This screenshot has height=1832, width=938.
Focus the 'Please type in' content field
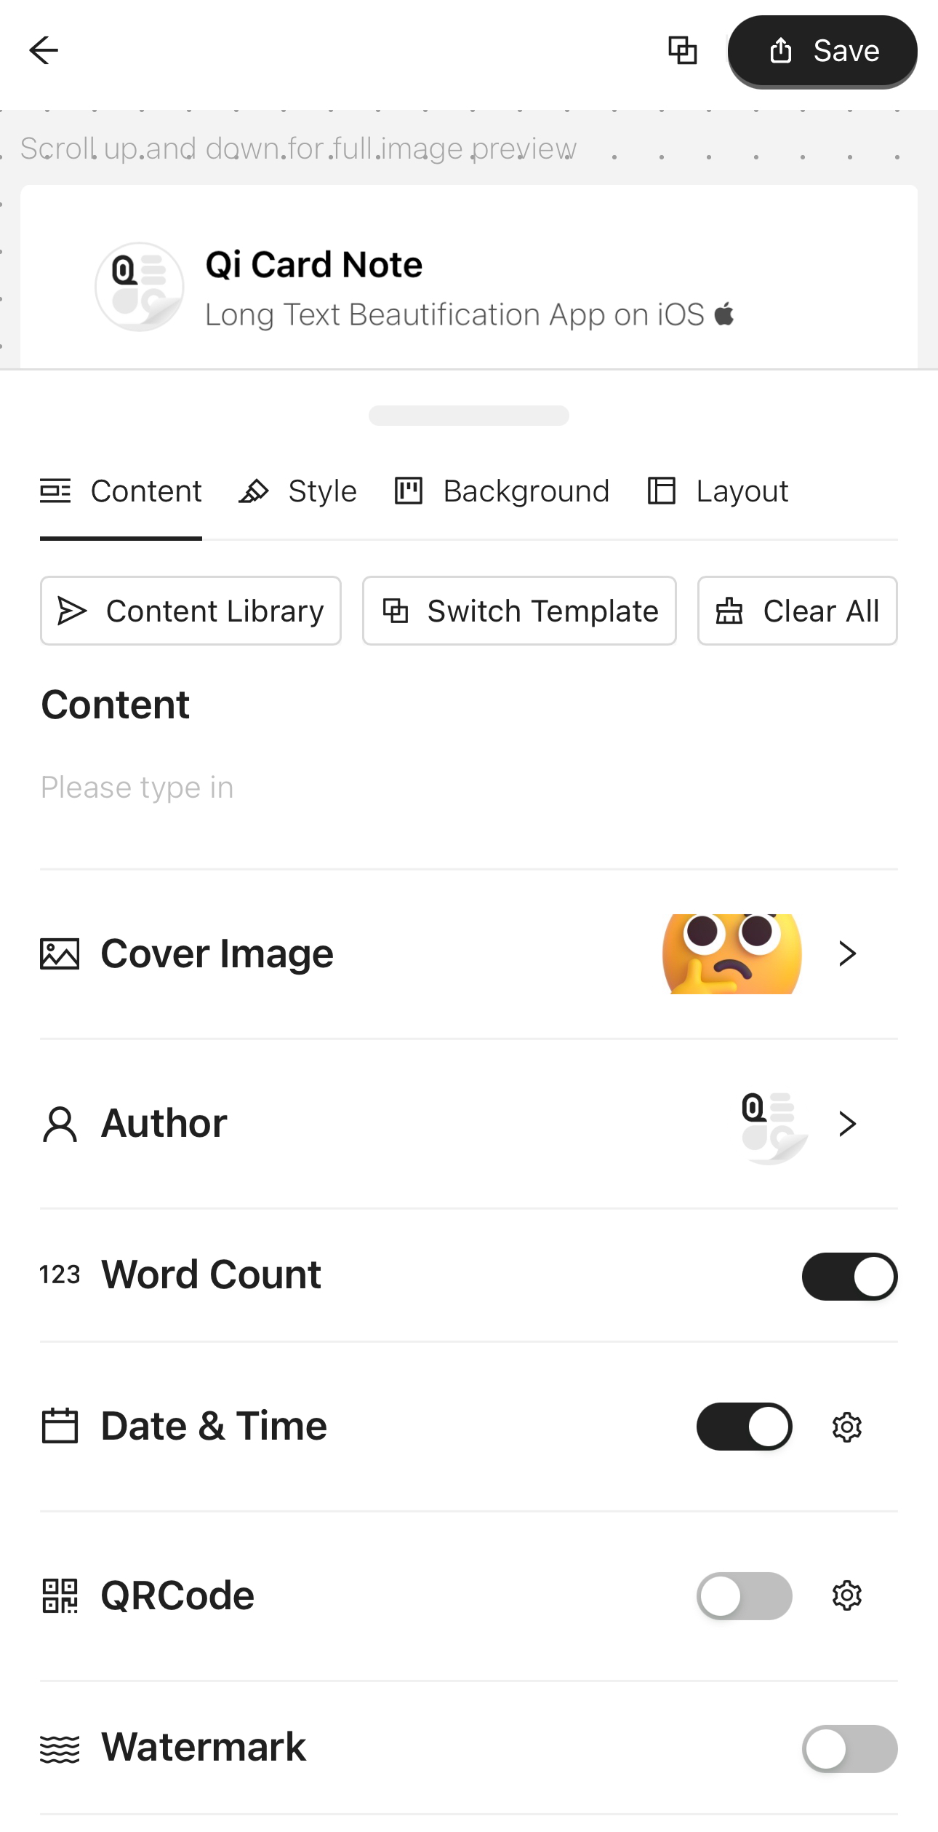tap(468, 788)
